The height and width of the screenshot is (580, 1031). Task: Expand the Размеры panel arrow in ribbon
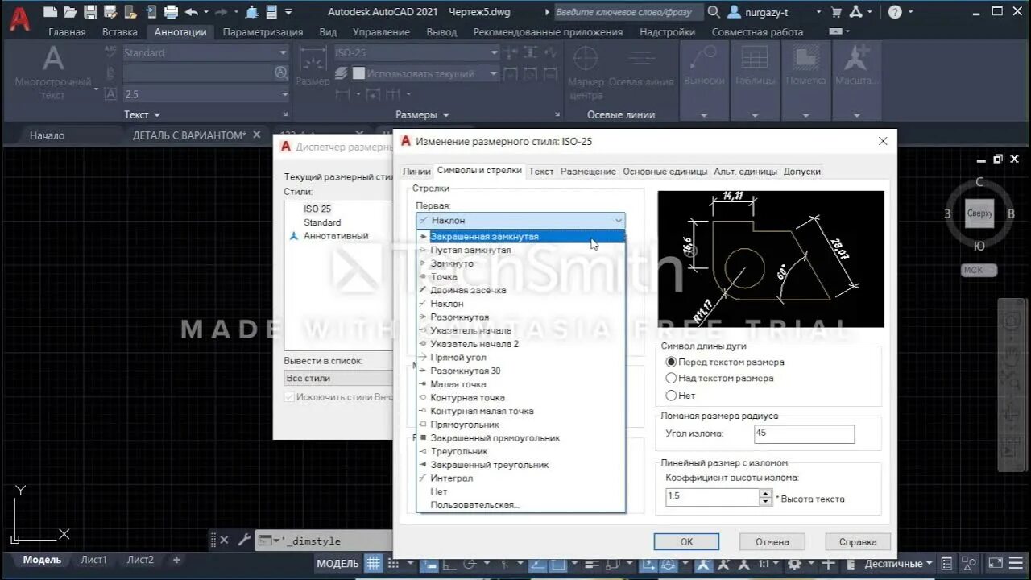[445, 115]
